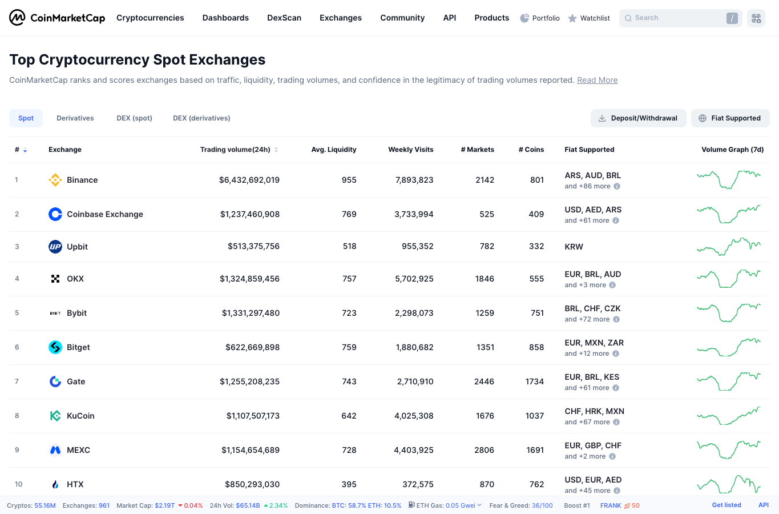Click the Coinbase Exchange logo icon
779x514 pixels.
click(55, 214)
